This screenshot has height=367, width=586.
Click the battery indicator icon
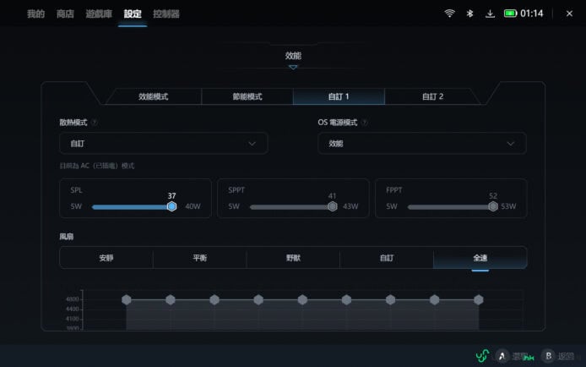[x=510, y=14]
